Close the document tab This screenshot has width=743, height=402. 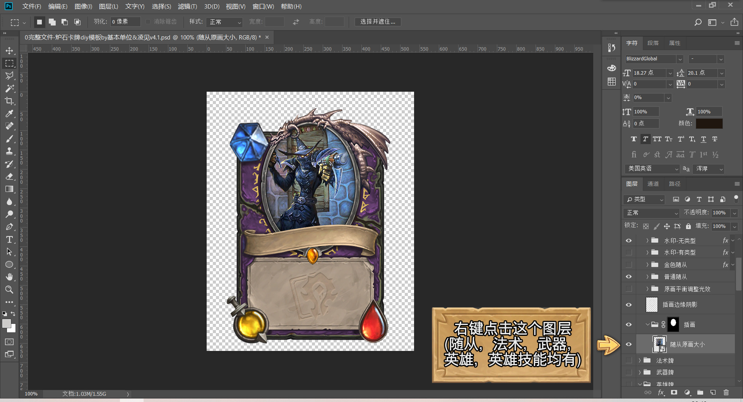(267, 37)
